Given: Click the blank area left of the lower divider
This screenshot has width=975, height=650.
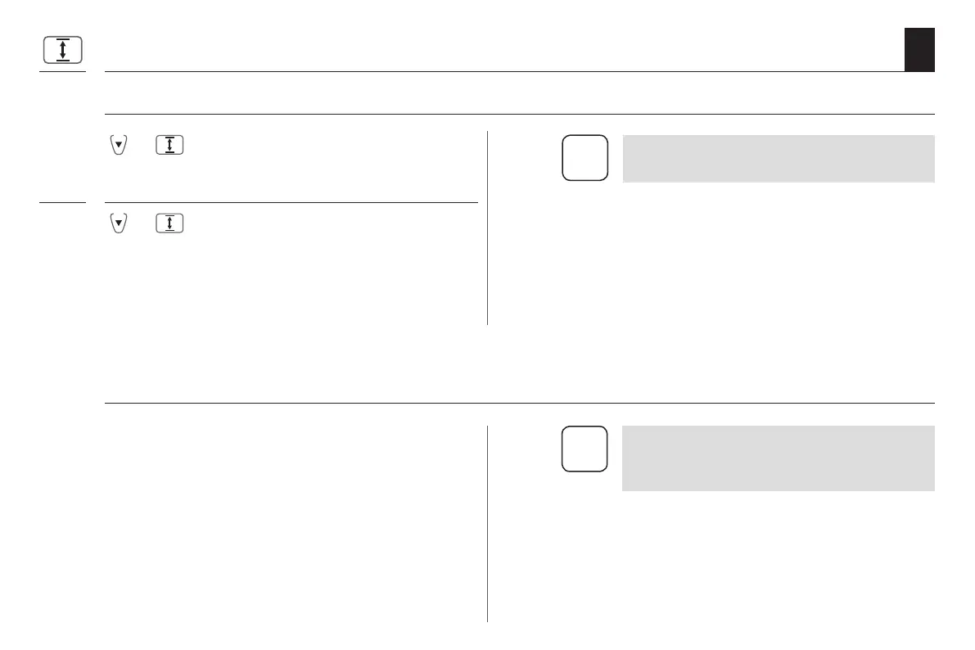Looking at the screenshot, I should [x=295, y=524].
